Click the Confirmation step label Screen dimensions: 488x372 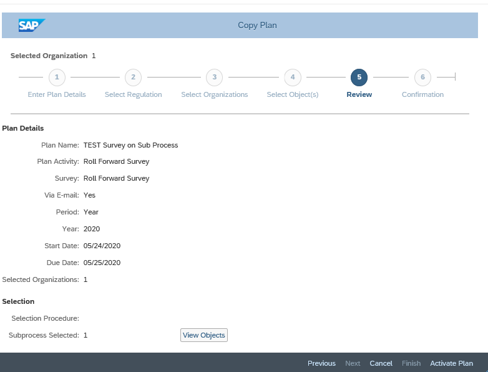[x=422, y=94]
